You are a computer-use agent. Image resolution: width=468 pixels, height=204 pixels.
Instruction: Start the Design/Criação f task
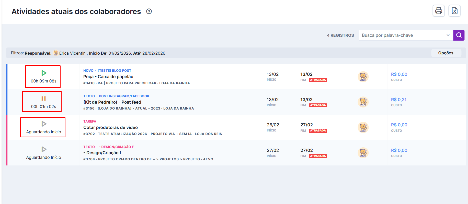44,149
